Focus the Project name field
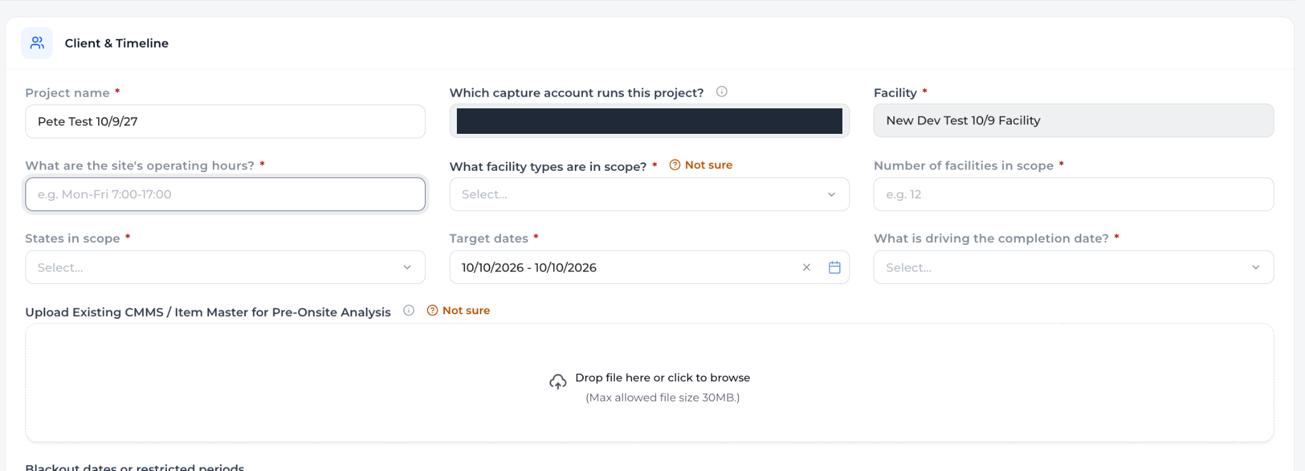The width and height of the screenshot is (1305, 471). tap(225, 122)
